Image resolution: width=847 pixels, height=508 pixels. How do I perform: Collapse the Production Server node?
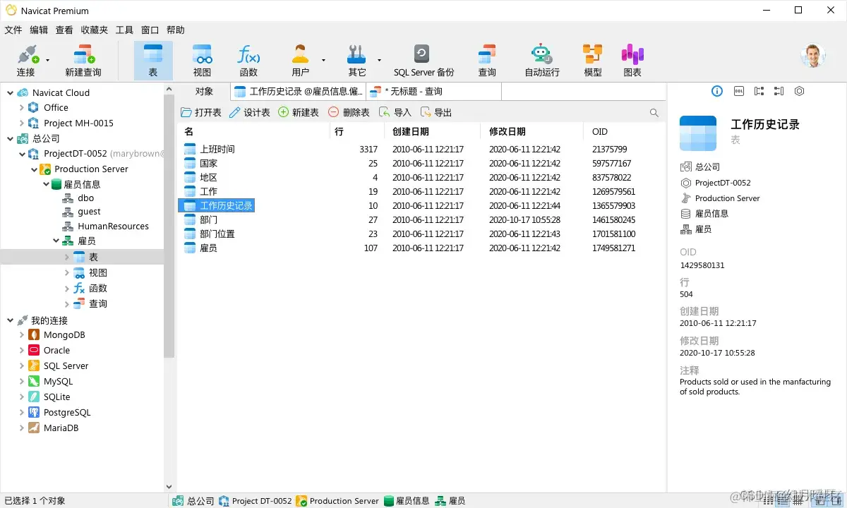(x=34, y=169)
